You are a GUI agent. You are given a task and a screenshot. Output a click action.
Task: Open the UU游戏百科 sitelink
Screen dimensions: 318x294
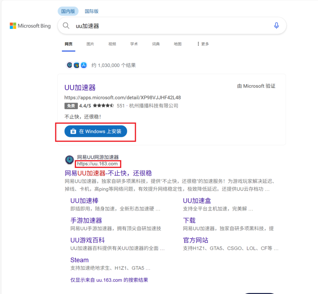point(88,240)
